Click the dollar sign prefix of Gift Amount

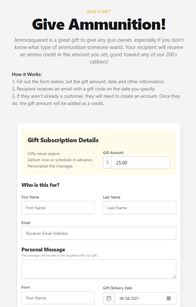(107, 163)
